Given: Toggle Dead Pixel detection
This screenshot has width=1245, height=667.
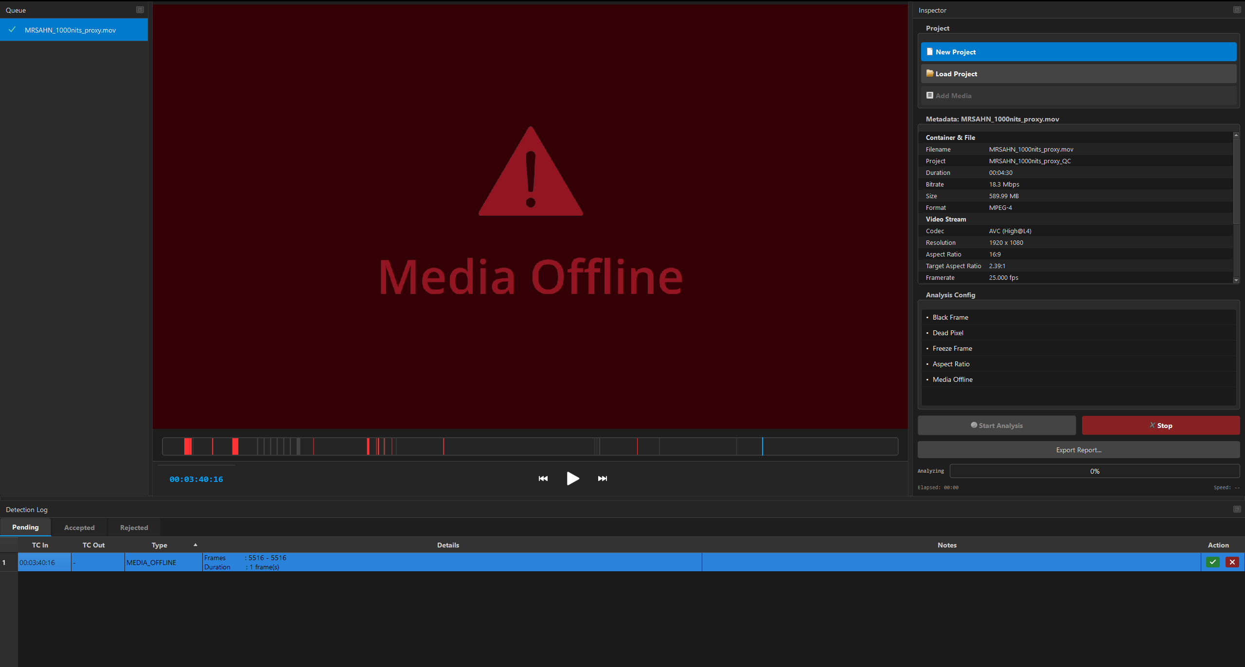Looking at the screenshot, I should click(x=947, y=333).
